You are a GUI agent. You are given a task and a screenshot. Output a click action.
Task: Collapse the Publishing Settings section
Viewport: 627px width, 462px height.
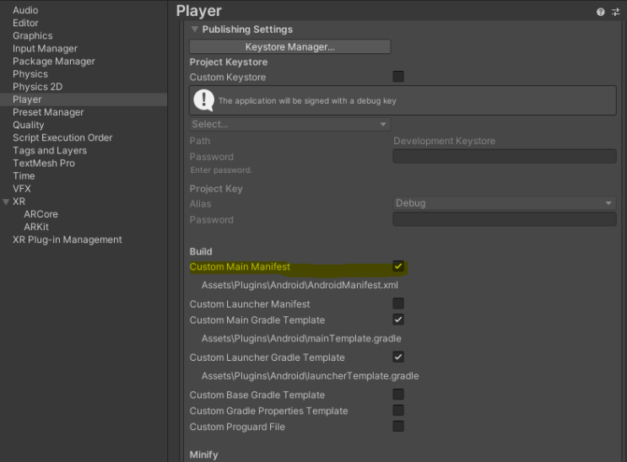(195, 30)
